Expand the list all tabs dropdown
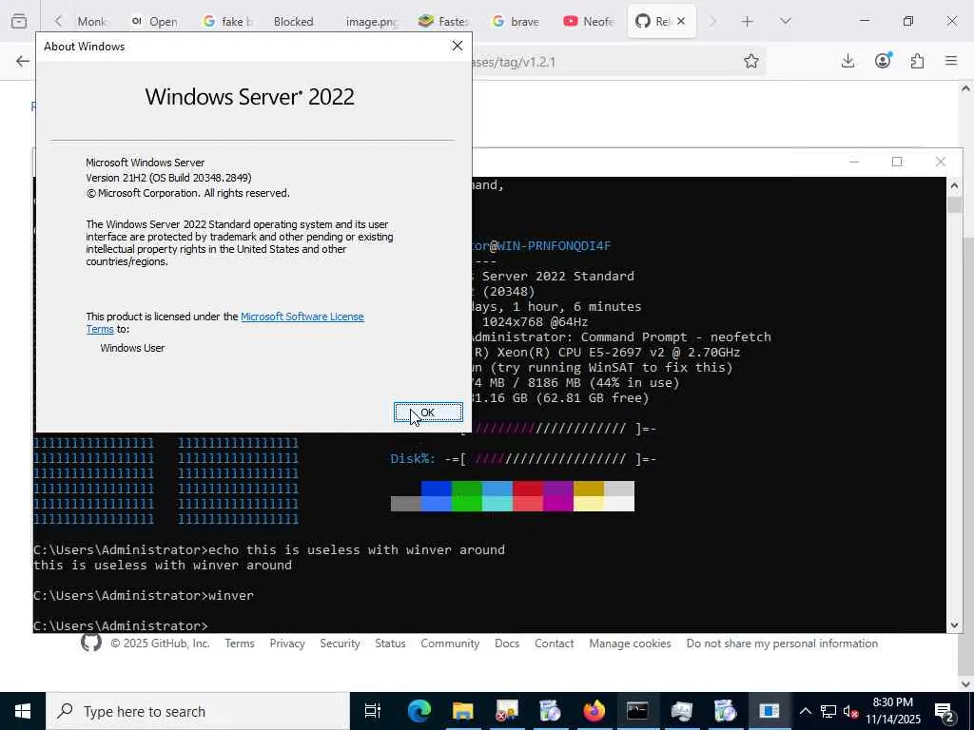The height and width of the screenshot is (730, 974). tap(785, 22)
